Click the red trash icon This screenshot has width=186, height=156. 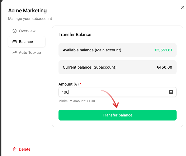[15, 149]
